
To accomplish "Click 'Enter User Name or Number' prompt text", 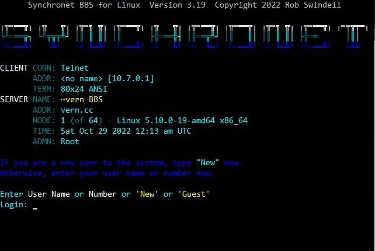I will (x=58, y=194).
